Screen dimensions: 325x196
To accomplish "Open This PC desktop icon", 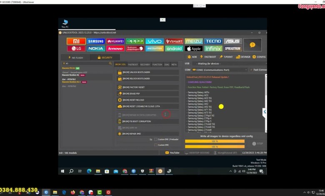I will click(x=65, y=24).
